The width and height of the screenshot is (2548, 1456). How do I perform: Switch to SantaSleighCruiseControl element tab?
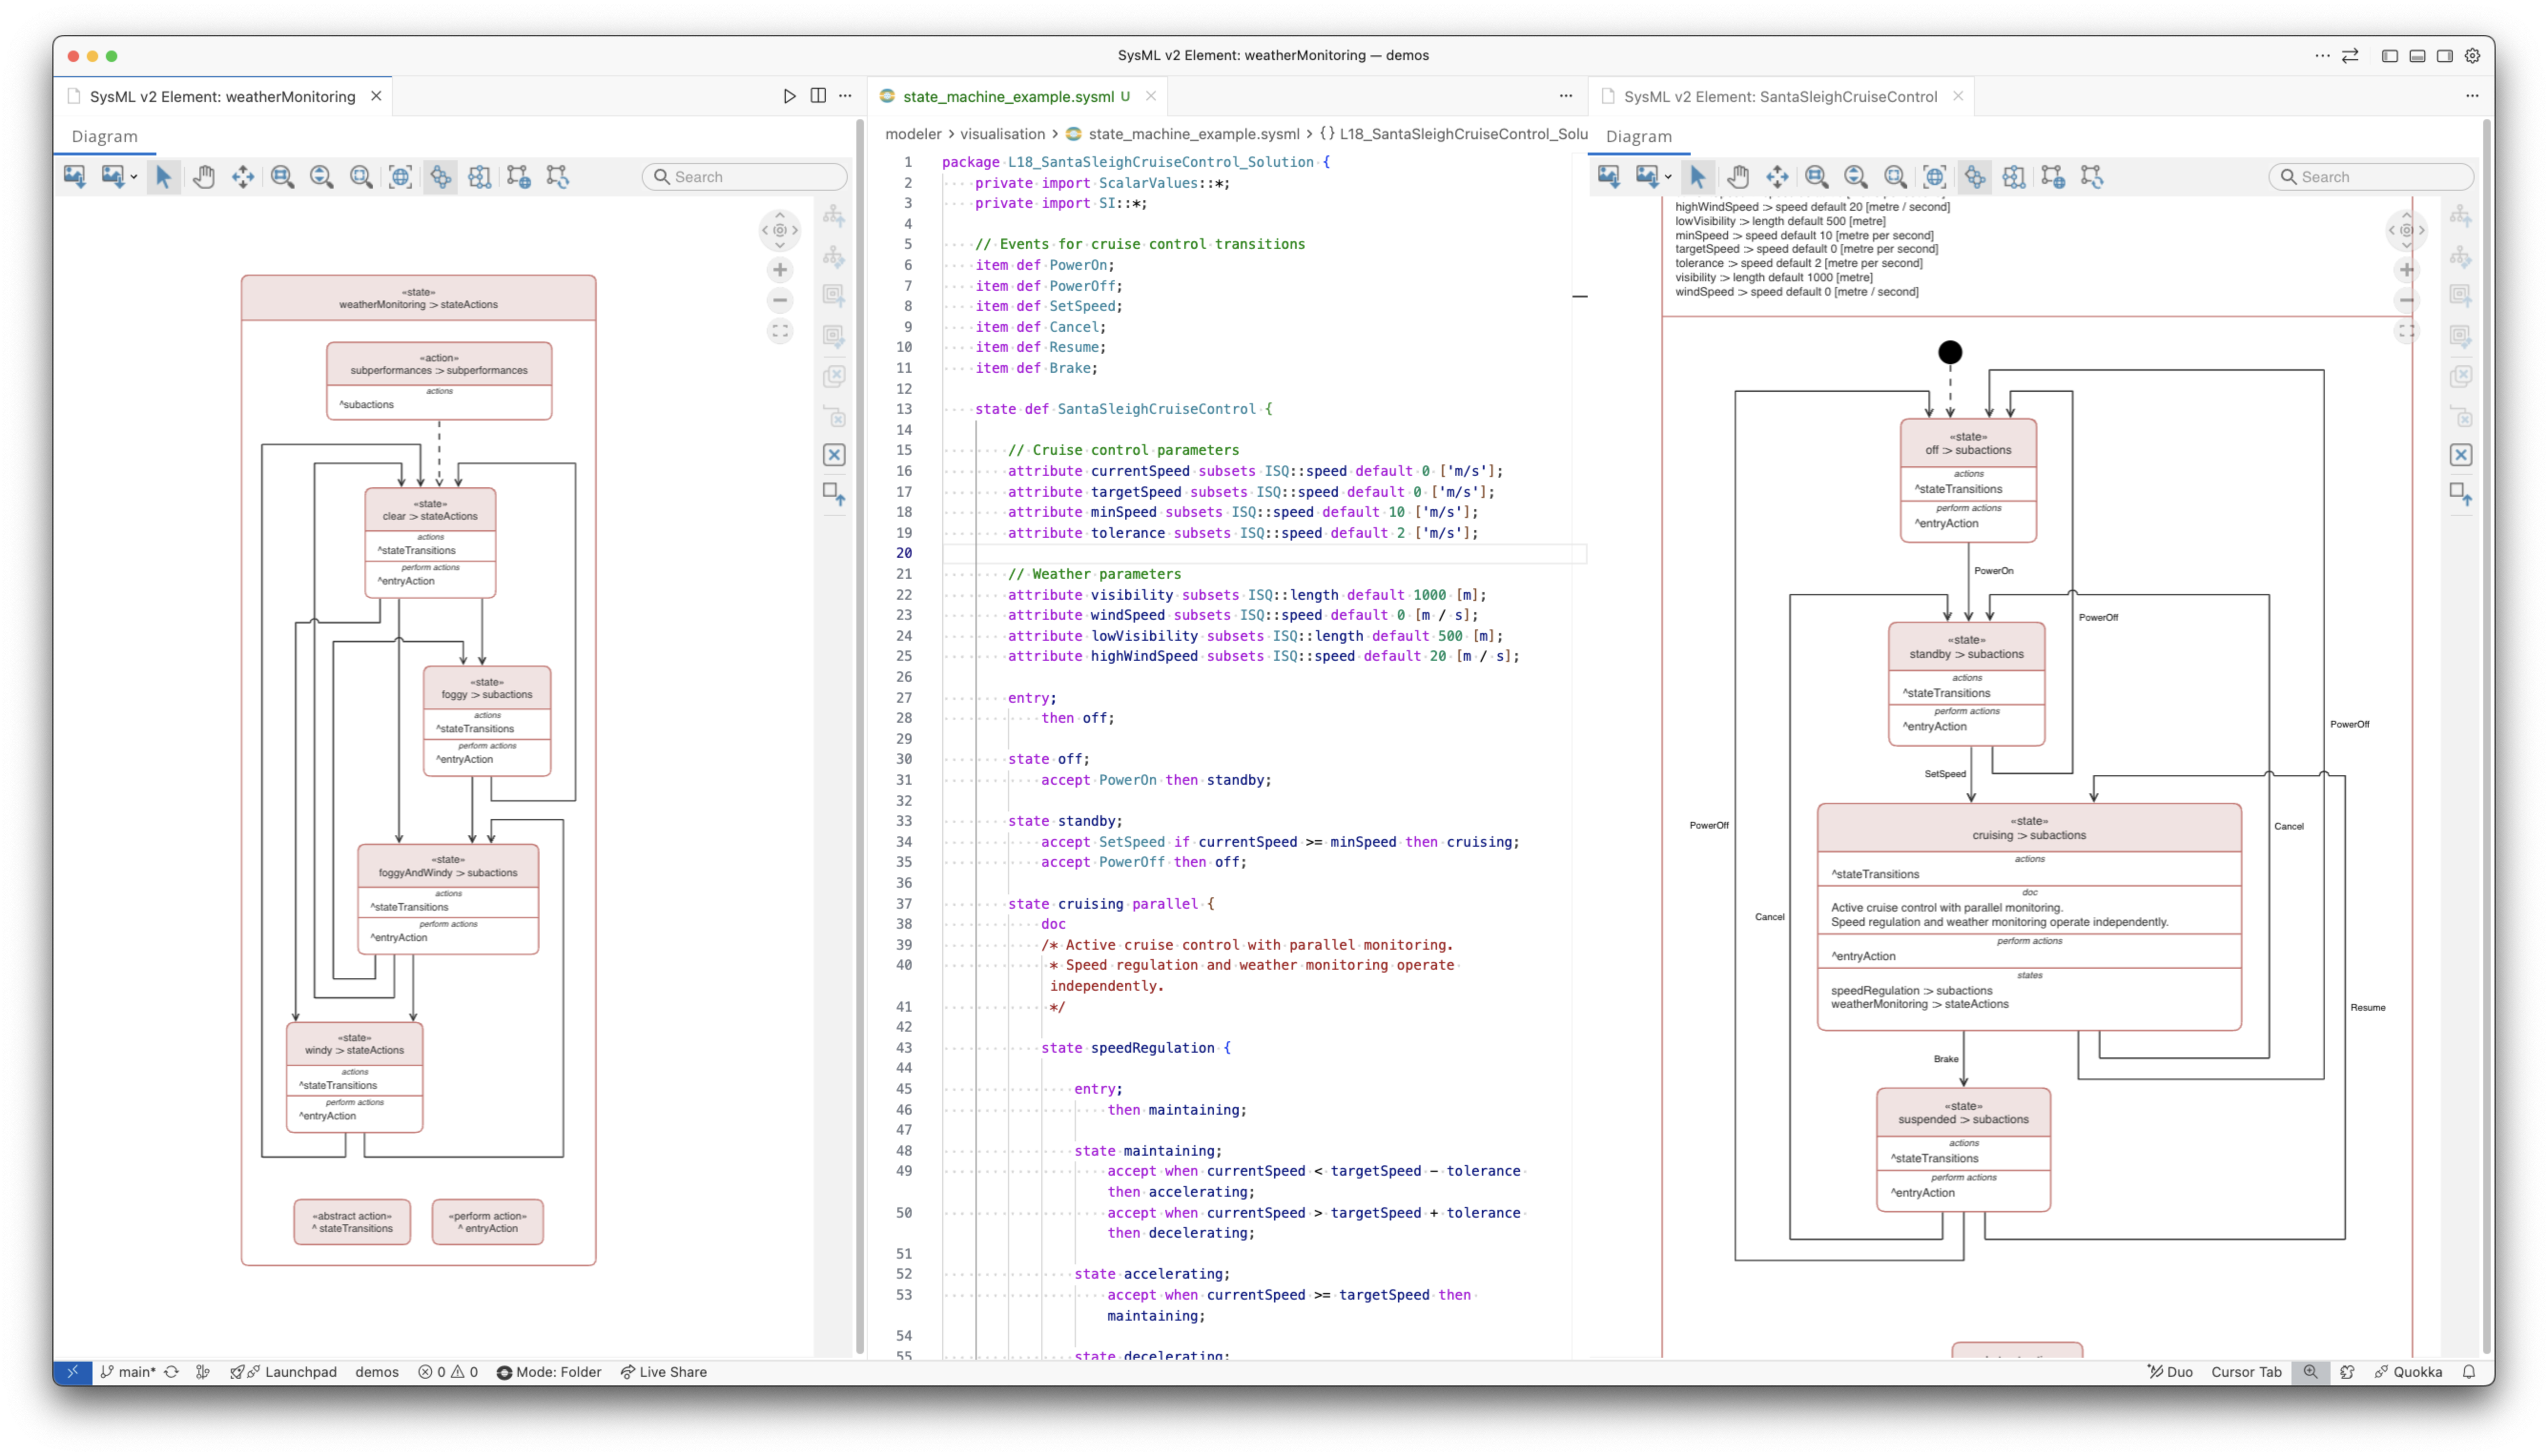coord(1779,96)
